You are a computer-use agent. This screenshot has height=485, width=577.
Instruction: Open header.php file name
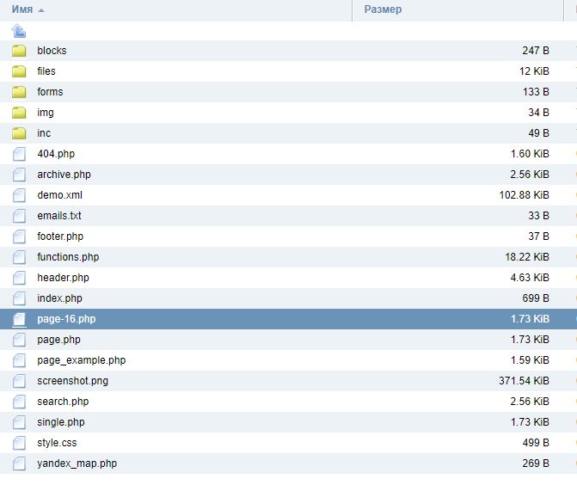pos(63,278)
